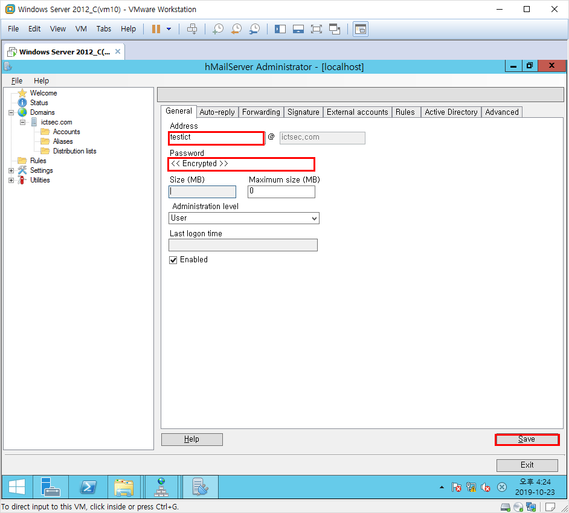The height and width of the screenshot is (513, 569).
Task: Open the Distribution lists folder
Action: point(74,151)
